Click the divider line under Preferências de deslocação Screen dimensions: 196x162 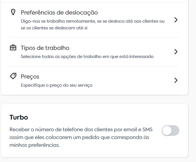click(94, 37)
